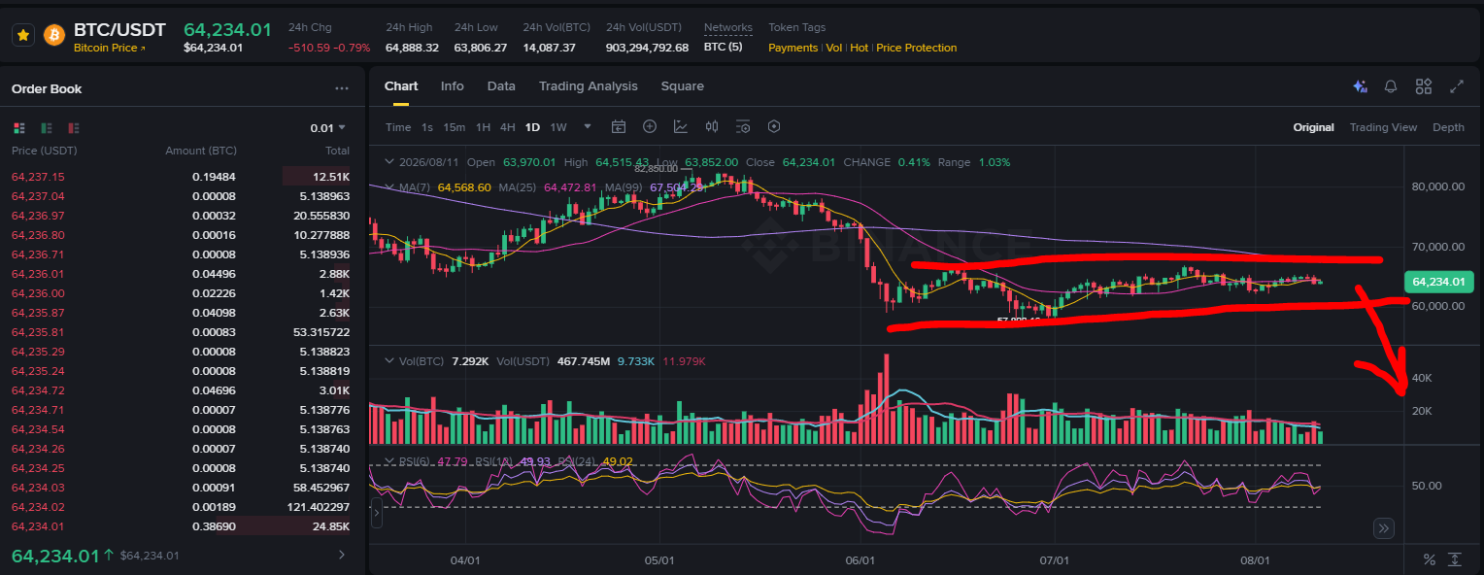Click the 121.402297 total value

click(320, 507)
